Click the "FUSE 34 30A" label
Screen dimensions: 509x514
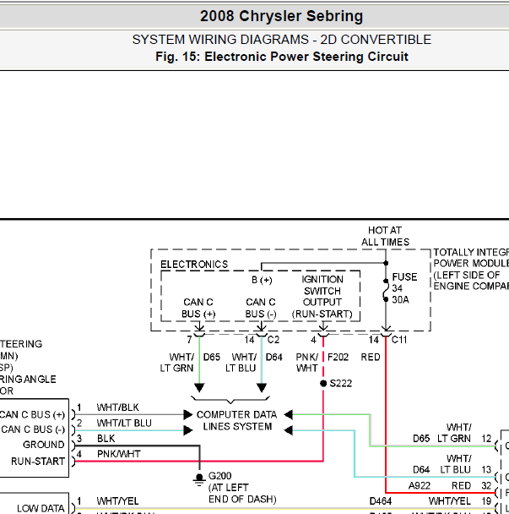click(x=404, y=288)
